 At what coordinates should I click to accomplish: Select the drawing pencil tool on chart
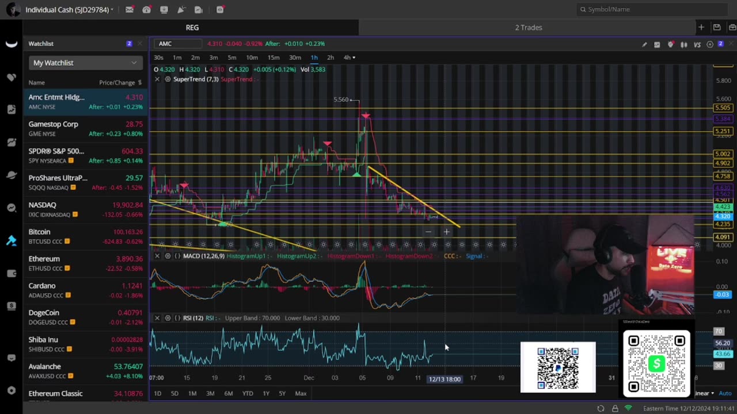pyautogui.click(x=644, y=44)
